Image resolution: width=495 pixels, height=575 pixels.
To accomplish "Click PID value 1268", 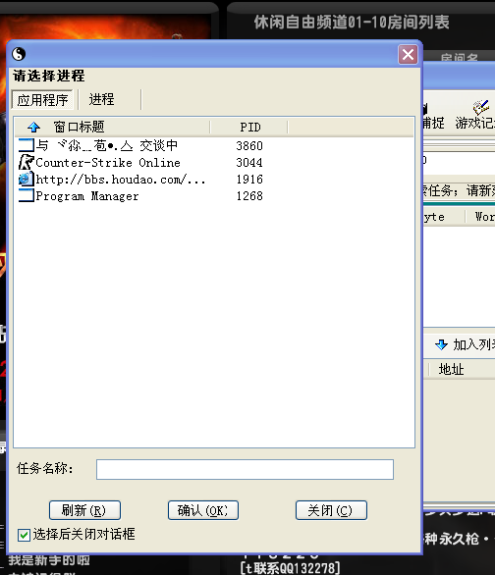I will tap(249, 196).
